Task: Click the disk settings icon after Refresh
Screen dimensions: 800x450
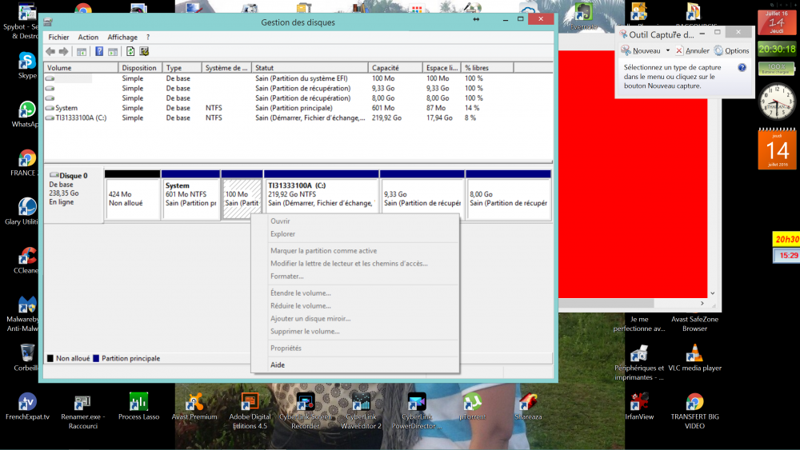Action: pyautogui.click(x=144, y=51)
